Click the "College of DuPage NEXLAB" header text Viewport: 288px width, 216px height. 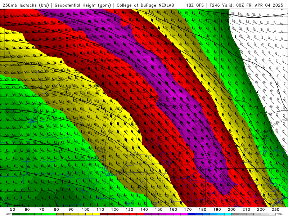[x=145, y=5]
